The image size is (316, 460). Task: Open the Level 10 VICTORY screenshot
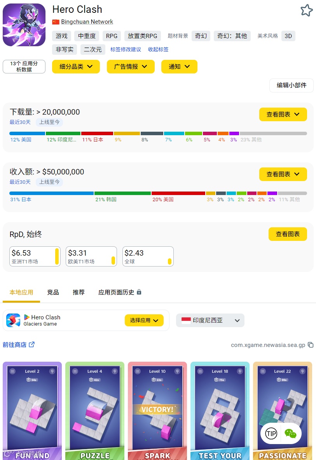[x=157, y=411]
